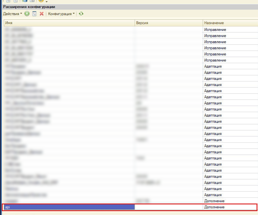Select the Дополнение cell directly above api row
Viewport: 258px width, 215px height.
pos(230,201)
